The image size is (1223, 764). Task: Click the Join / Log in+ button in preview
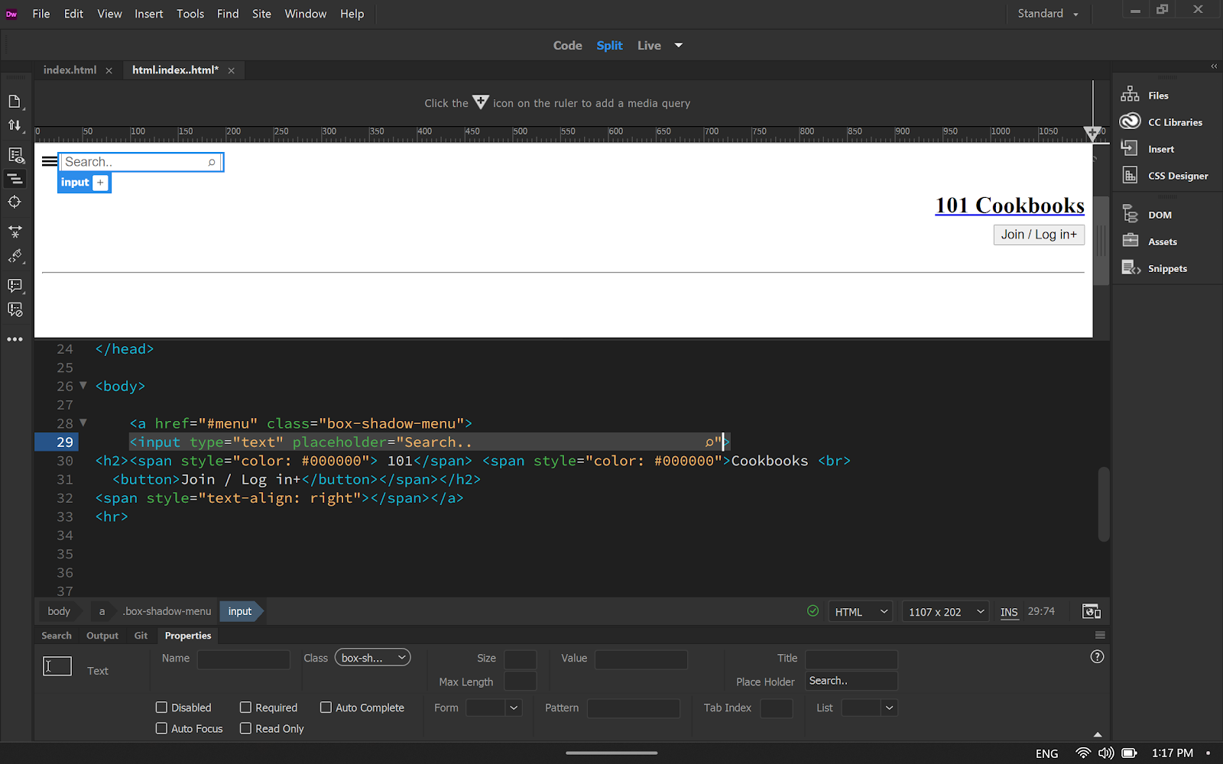click(1039, 235)
